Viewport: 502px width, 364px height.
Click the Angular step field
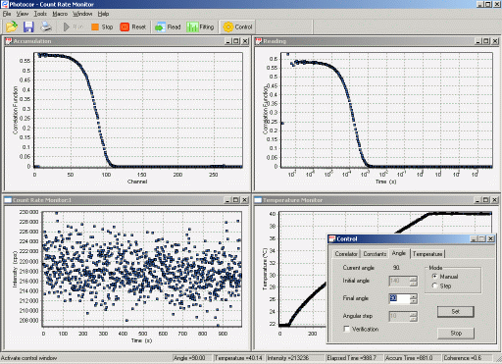click(x=399, y=316)
